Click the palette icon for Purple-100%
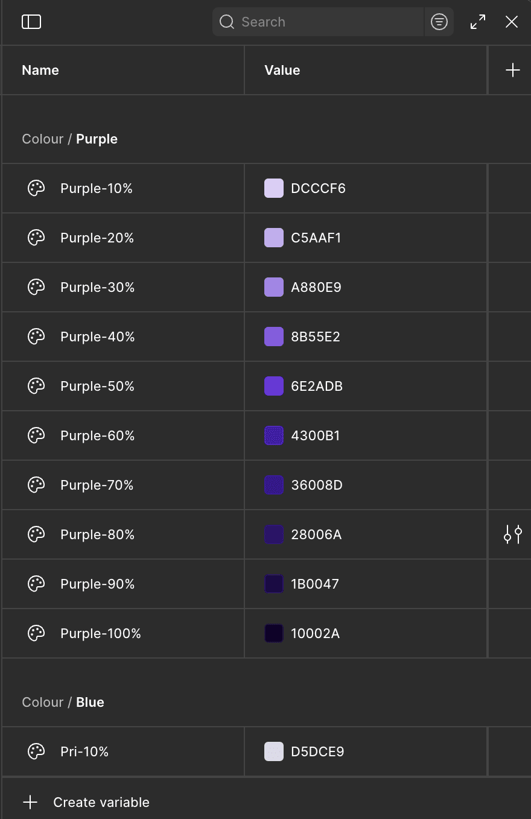The image size is (531, 819). pos(37,633)
